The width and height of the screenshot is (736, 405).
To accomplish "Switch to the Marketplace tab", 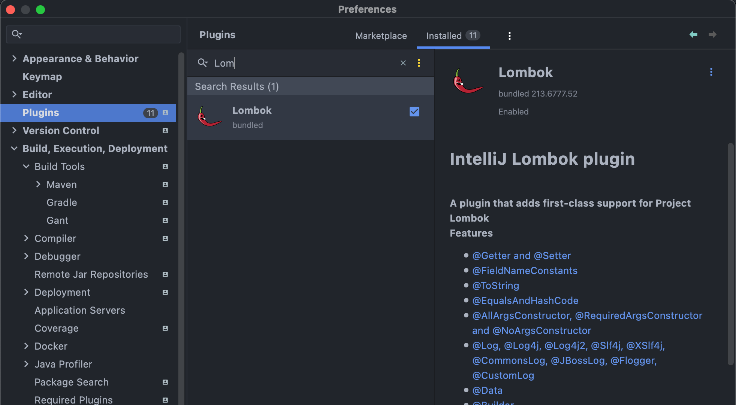I will pos(381,36).
